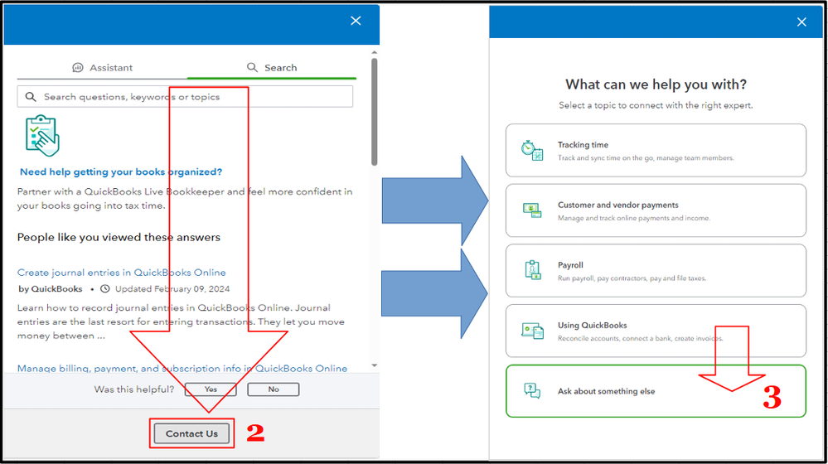Click 'Was this helpful?' label
The height and width of the screenshot is (464, 828).
[134, 389]
